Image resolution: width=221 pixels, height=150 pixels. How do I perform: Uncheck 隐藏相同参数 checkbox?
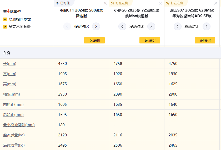click(x=5, y=19)
